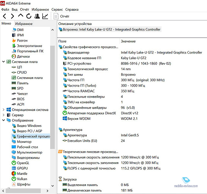Select Mantle in the tree

point(19,174)
